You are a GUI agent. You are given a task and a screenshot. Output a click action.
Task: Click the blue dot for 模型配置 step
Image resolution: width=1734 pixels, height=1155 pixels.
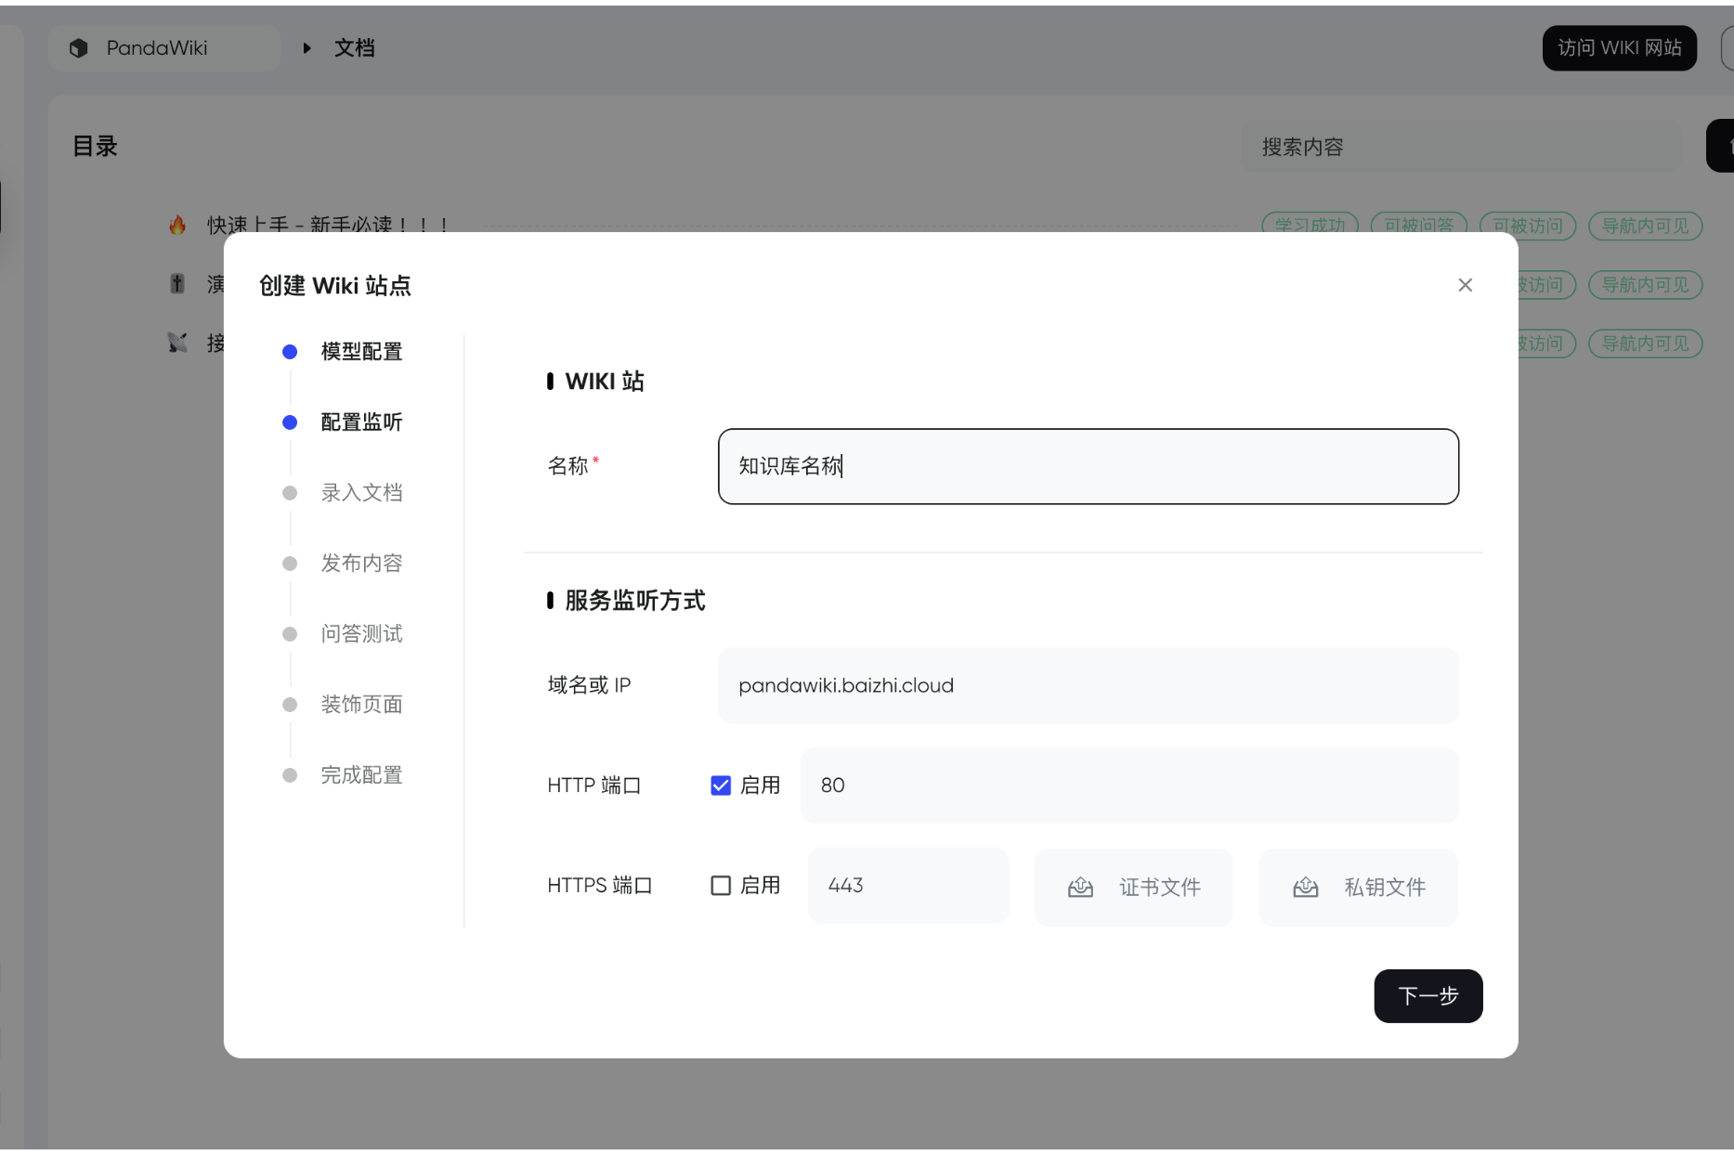point(290,352)
